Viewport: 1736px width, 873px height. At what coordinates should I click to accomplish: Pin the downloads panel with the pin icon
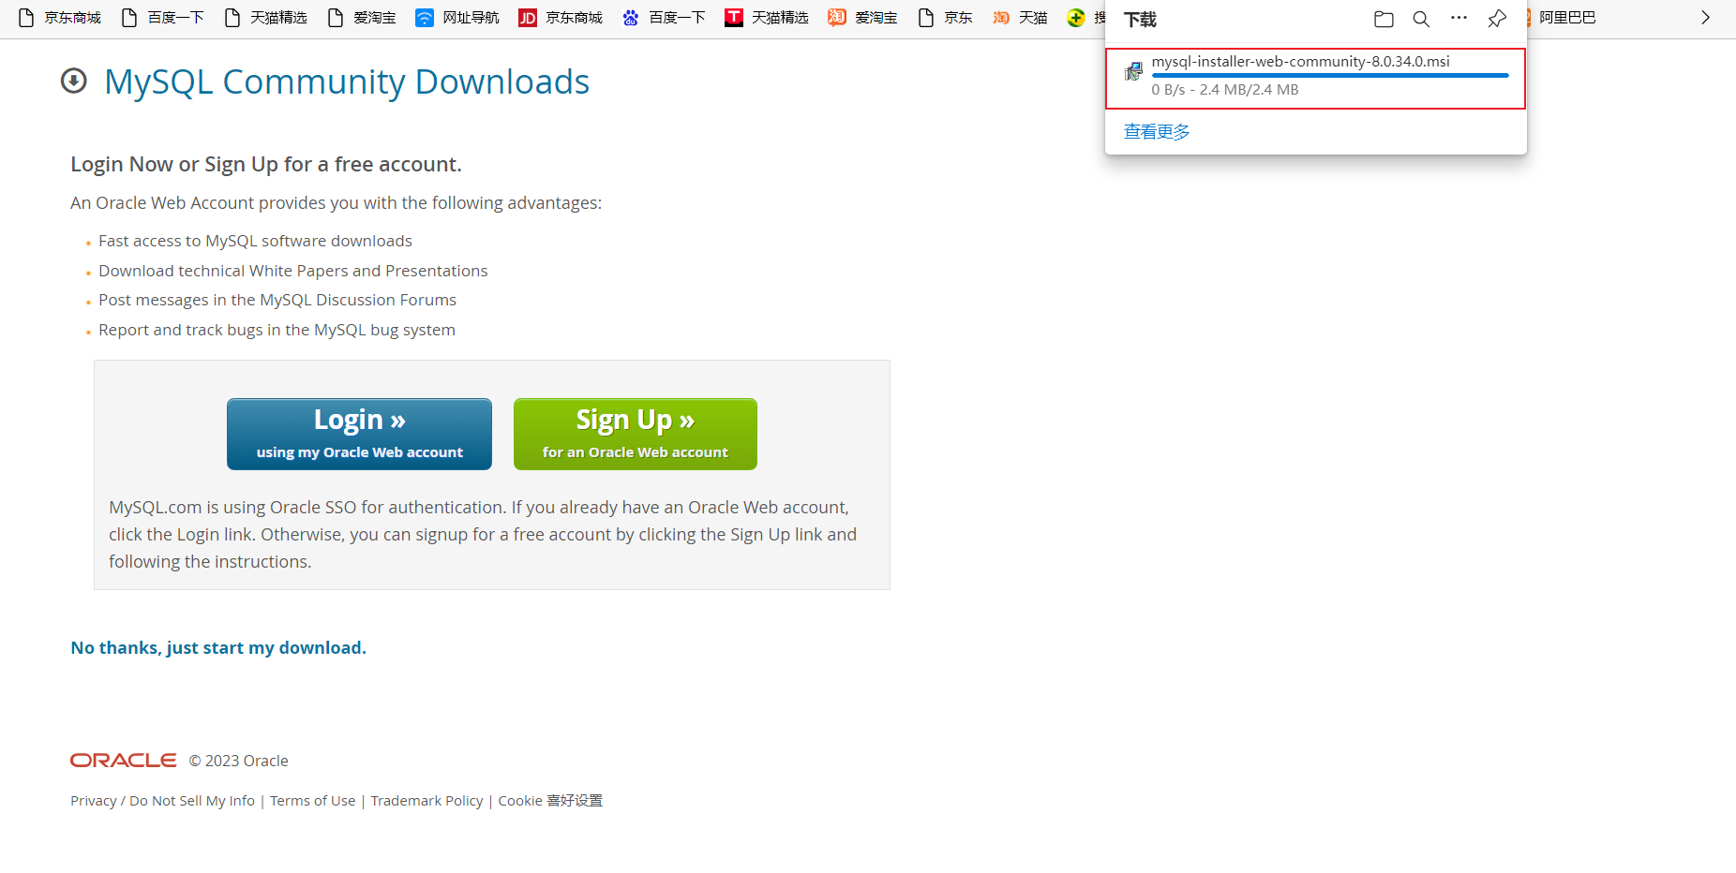[x=1497, y=19]
